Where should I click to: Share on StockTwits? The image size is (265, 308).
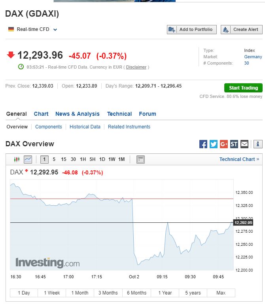point(234,144)
